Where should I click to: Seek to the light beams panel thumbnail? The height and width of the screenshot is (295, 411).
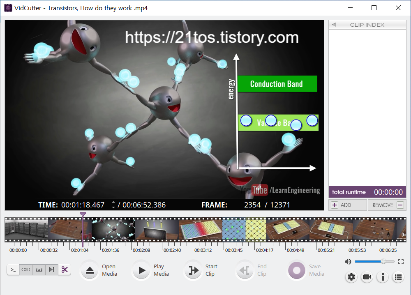[157, 230]
